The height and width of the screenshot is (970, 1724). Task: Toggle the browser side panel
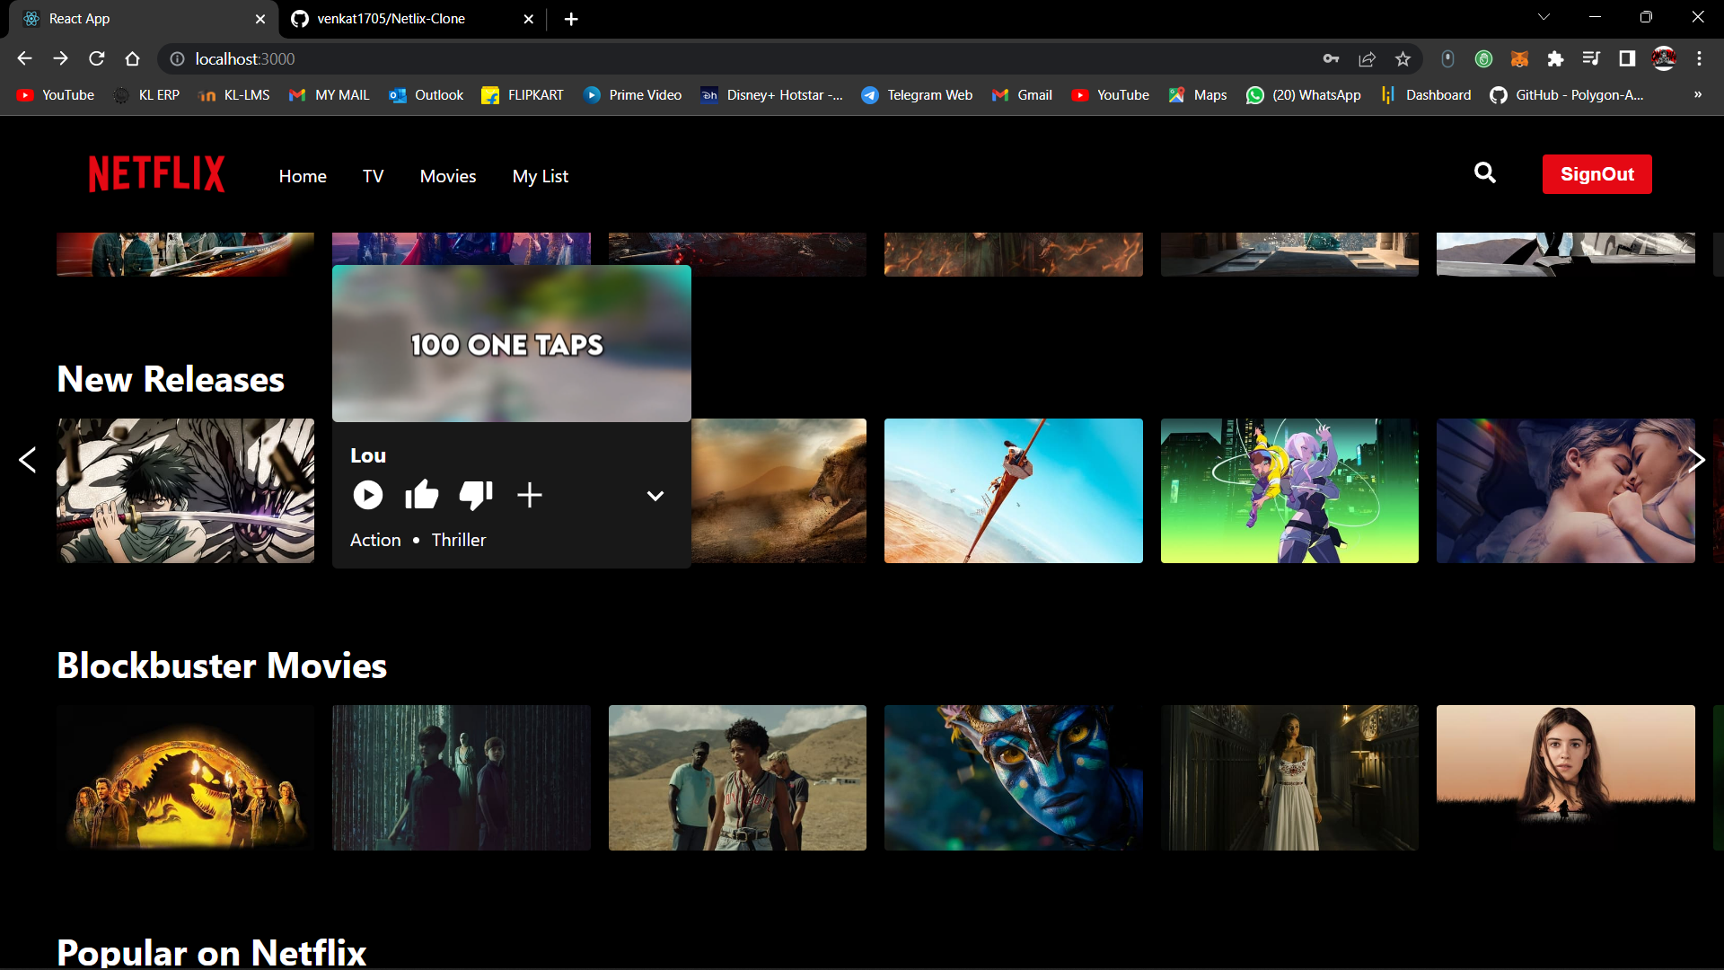pyautogui.click(x=1627, y=58)
